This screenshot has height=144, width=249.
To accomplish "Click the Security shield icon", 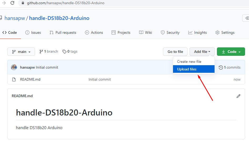I will [x=163, y=32].
